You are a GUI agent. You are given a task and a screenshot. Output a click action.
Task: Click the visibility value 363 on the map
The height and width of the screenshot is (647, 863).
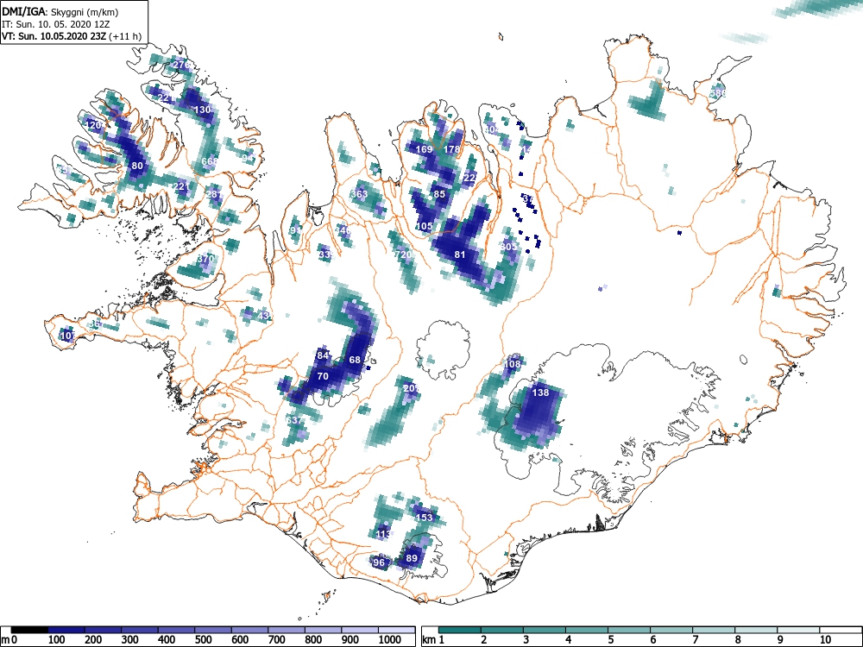pyautogui.click(x=359, y=193)
